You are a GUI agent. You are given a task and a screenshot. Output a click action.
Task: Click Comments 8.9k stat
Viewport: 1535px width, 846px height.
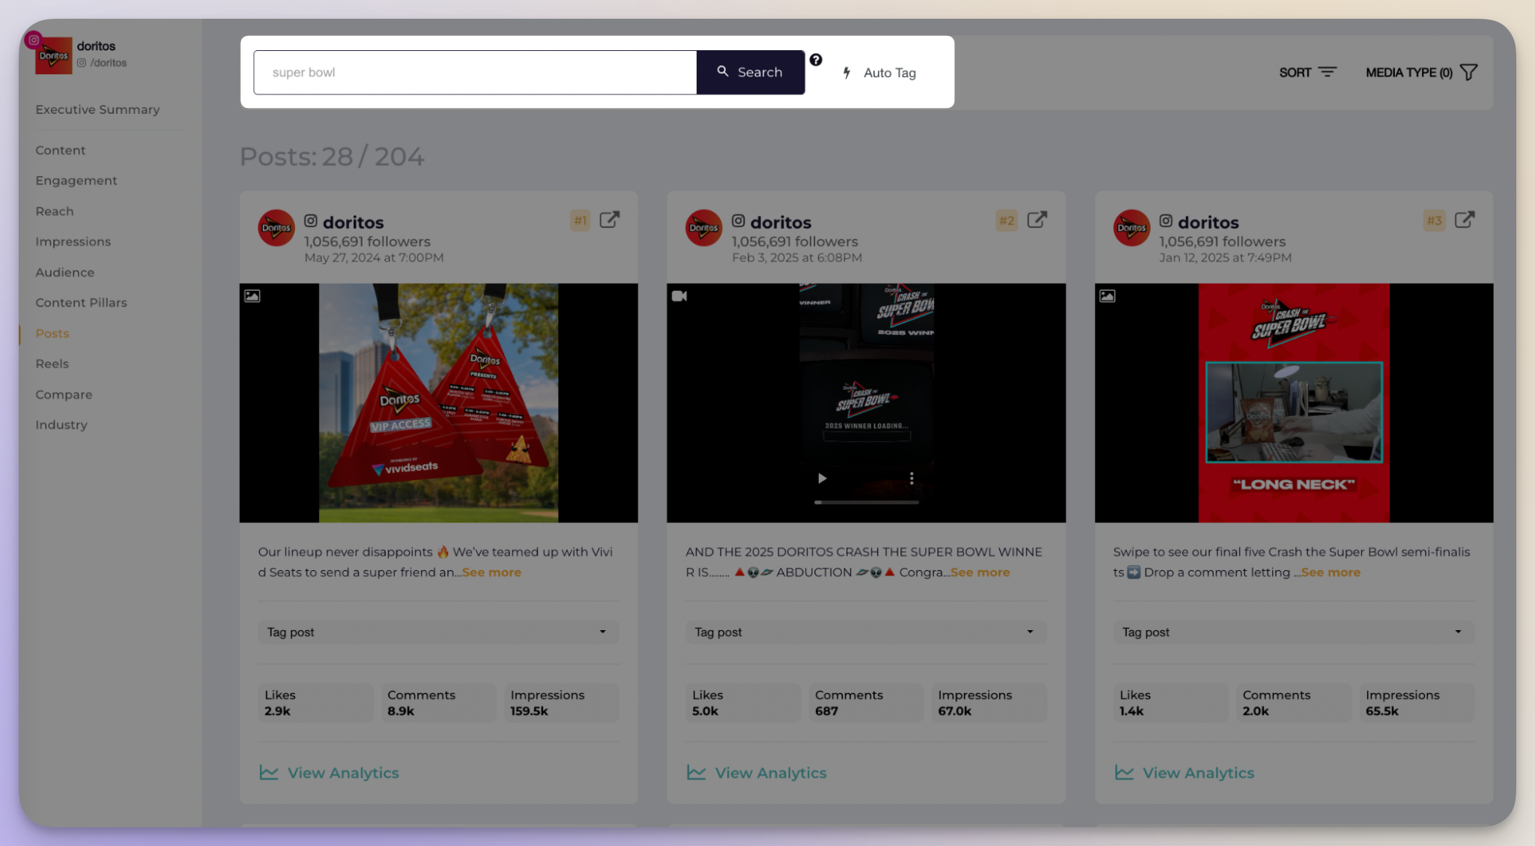point(438,703)
